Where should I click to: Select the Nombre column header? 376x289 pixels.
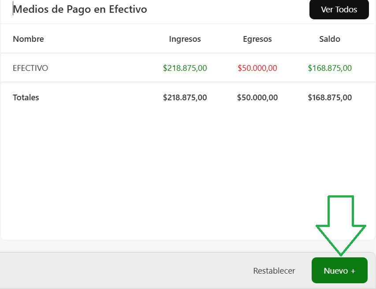point(28,39)
